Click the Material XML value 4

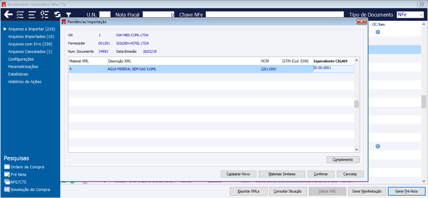[x=70, y=69]
